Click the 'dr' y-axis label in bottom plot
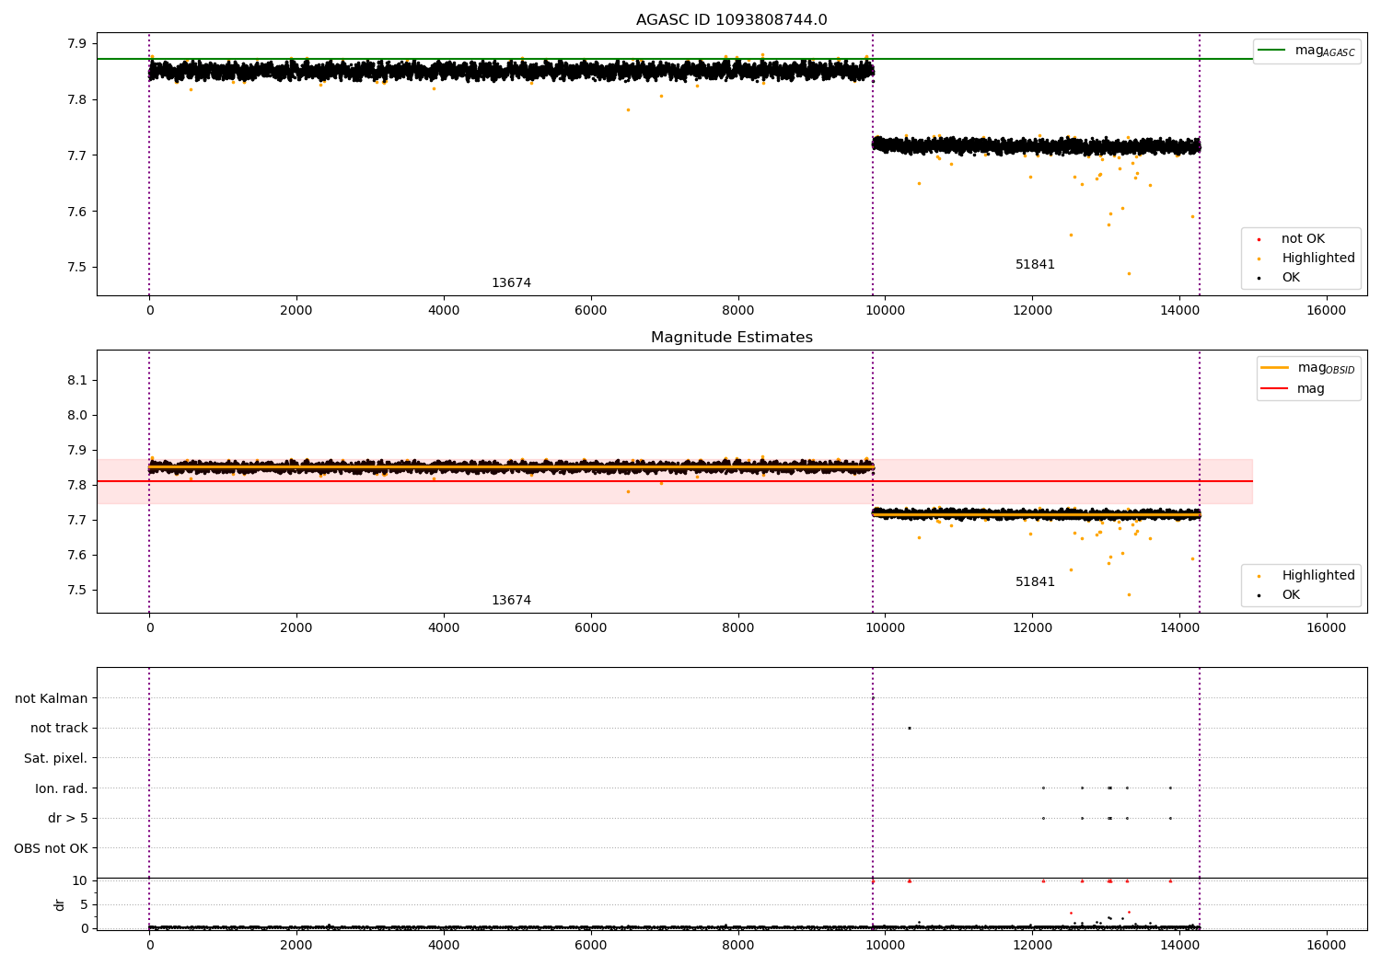 click(60, 904)
